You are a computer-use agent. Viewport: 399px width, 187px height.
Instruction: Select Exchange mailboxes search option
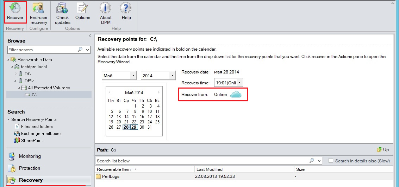pyautogui.click(x=41, y=134)
